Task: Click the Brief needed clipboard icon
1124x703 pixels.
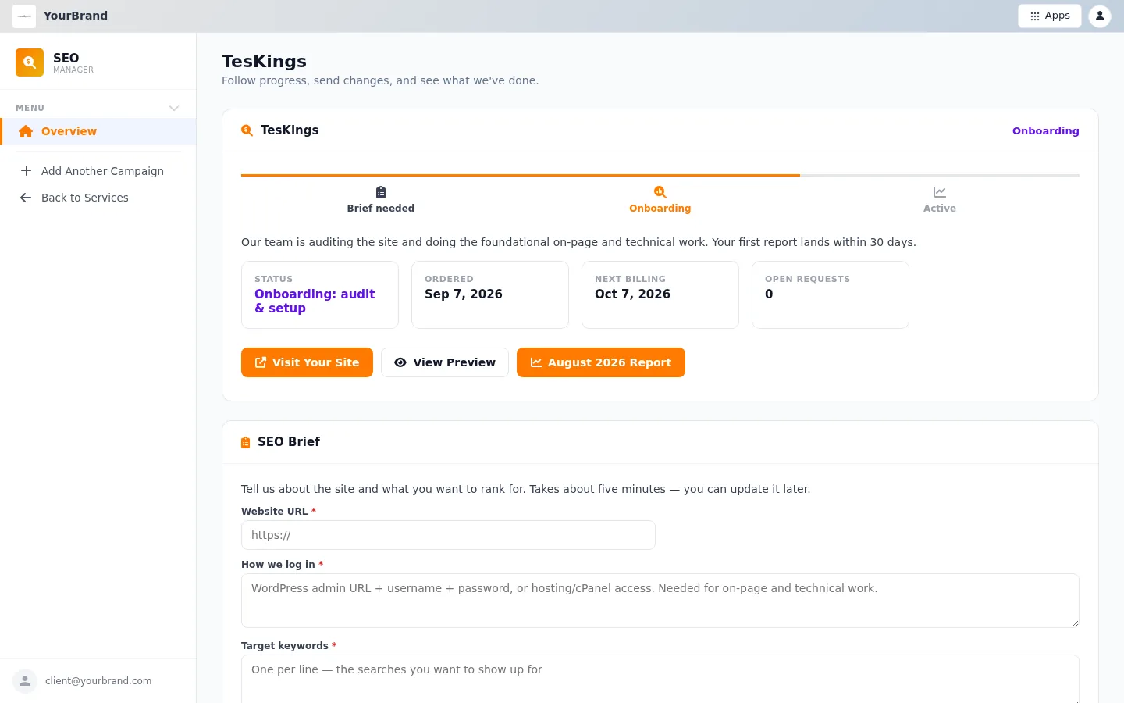Action: 381,192
